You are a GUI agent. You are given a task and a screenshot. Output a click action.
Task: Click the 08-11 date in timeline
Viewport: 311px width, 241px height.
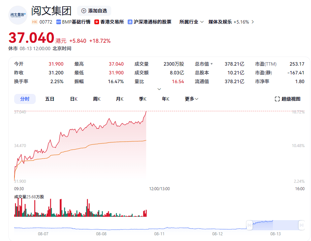click(159, 234)
